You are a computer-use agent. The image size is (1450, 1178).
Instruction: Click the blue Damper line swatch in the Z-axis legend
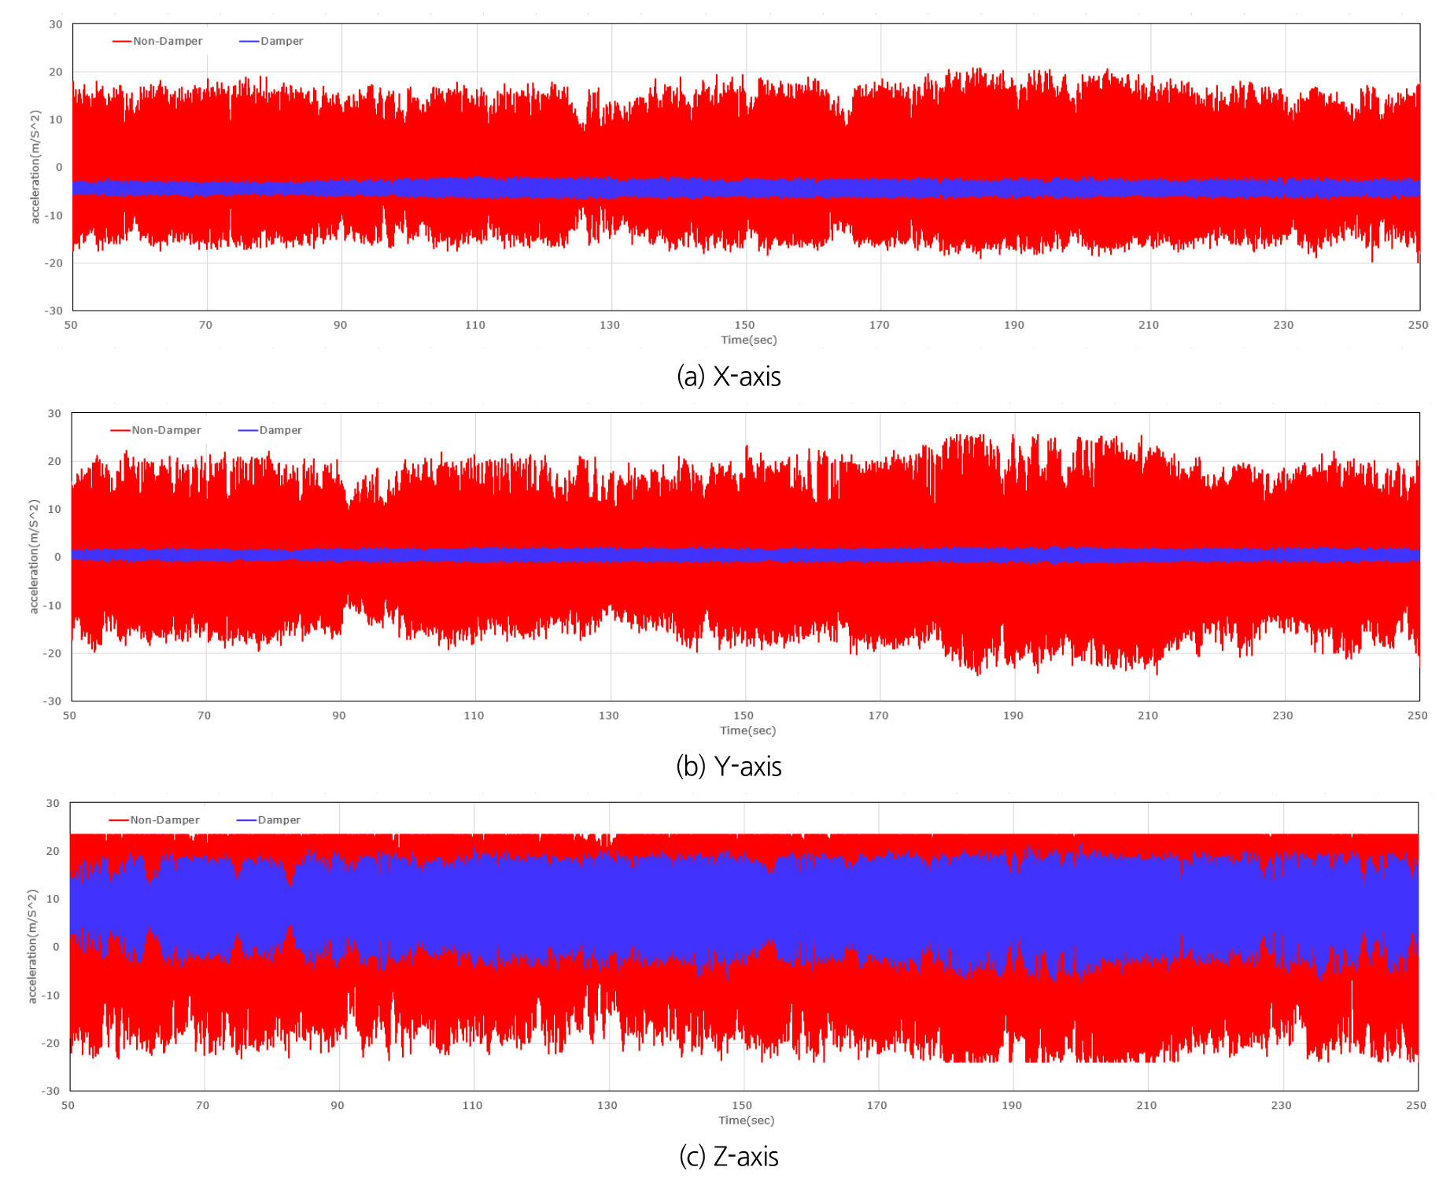pos(246,819)
